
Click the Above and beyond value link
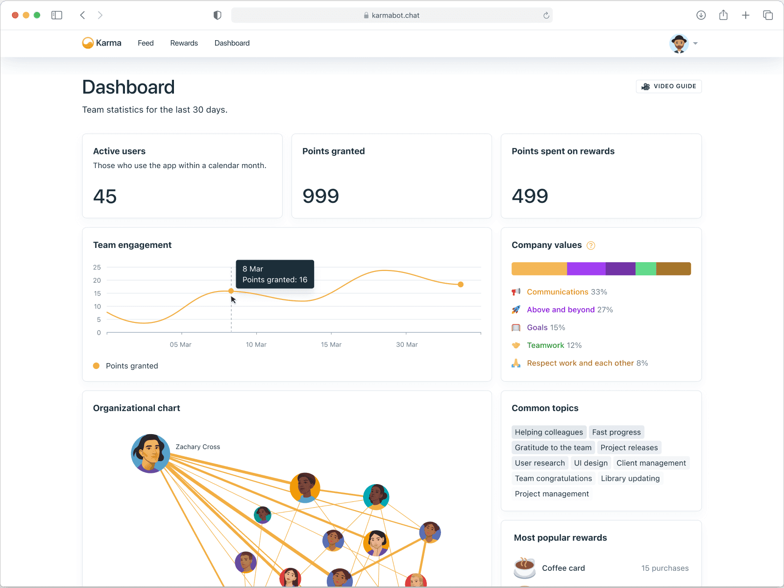(561, 310)
